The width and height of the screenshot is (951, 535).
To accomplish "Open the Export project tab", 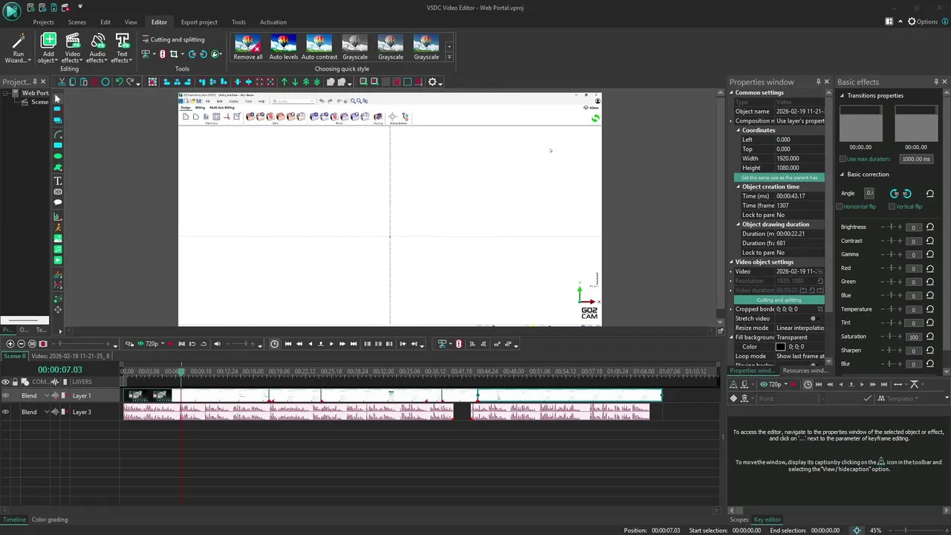I will 199,22.
